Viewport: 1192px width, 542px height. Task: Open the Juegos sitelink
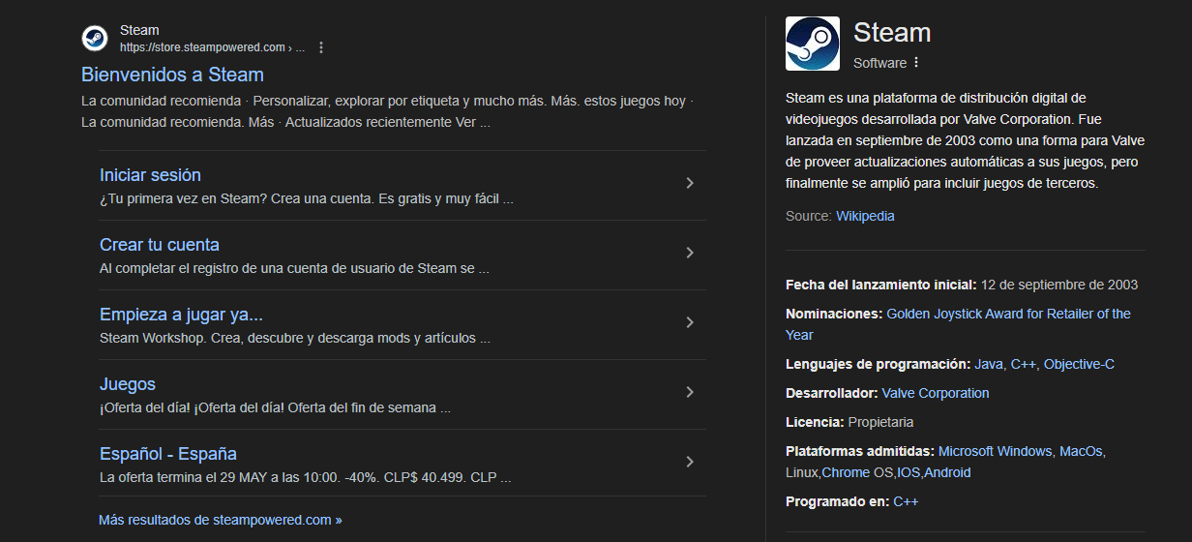click(128, 384)
